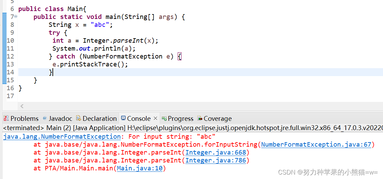Click the Declaration tab icon
383x179 pixels.
(78, 119)
